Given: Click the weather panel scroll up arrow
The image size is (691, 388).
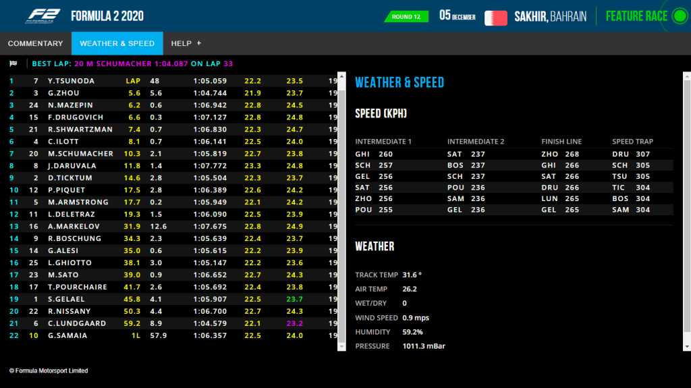Looking at the screenshot, I should (687, 76).
